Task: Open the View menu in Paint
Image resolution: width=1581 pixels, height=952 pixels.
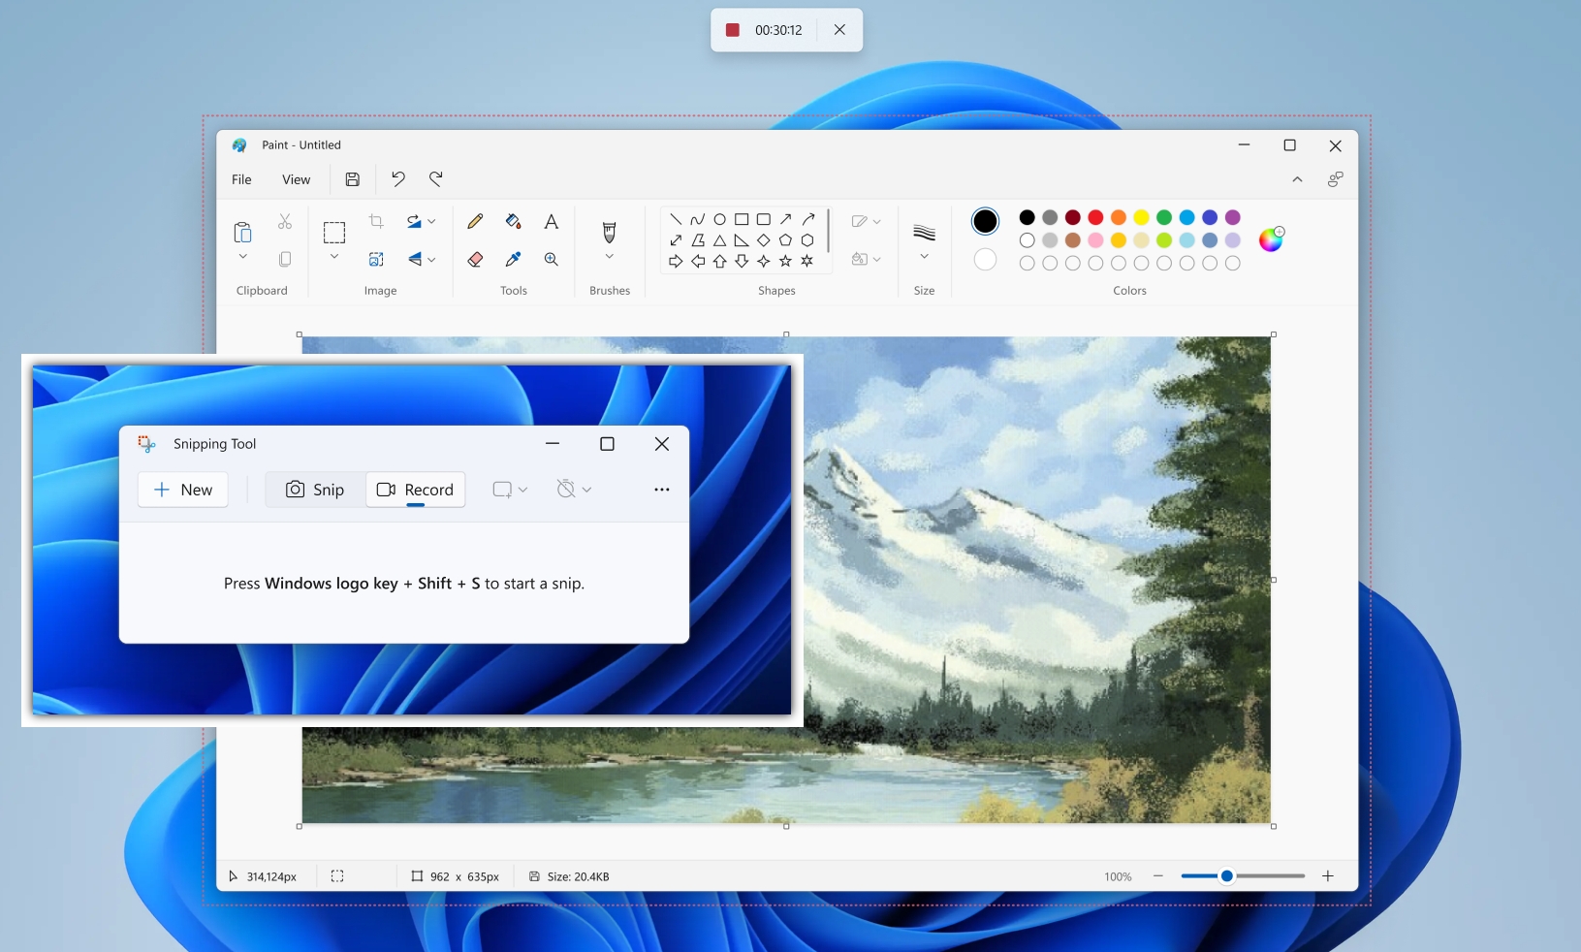Action: [x=296, y=179]
